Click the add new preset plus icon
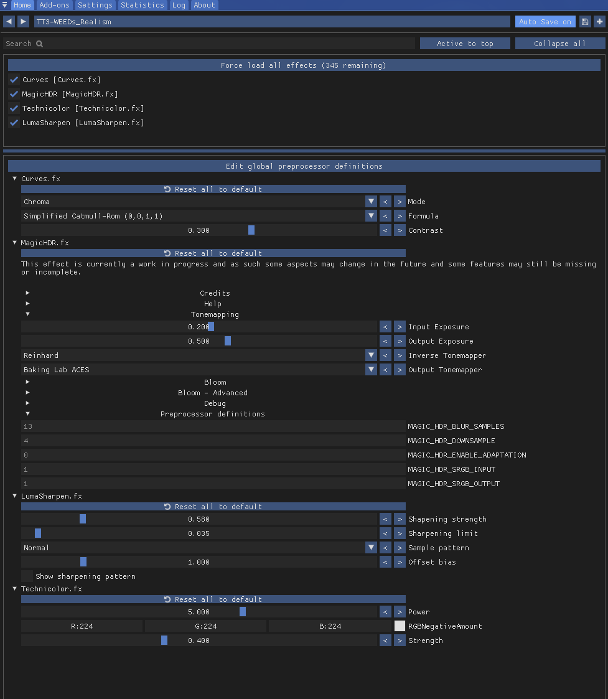 [599, 22]
